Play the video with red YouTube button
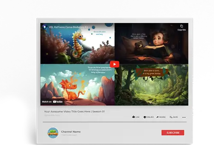The height and width of the screenshot is (158, 214). (115, 64)
